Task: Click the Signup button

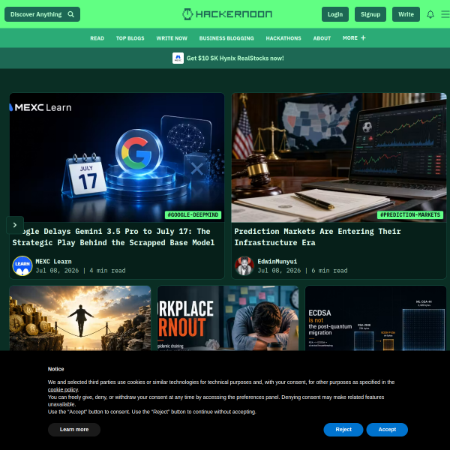Action: point(370,14)
